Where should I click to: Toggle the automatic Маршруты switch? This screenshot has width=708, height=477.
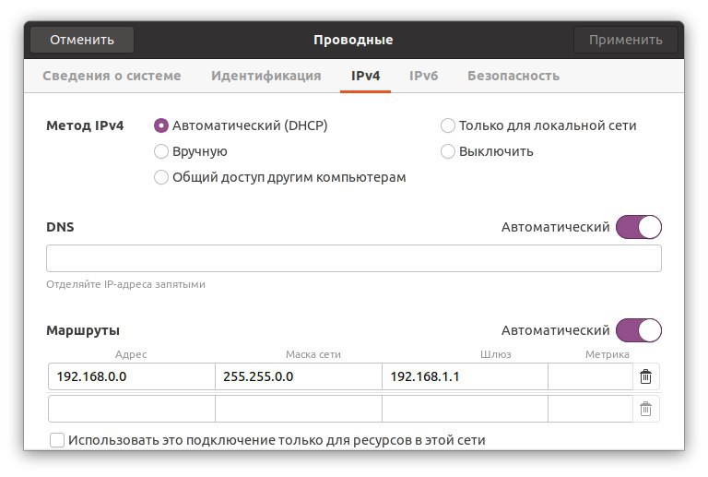click(x=639, y=330)
